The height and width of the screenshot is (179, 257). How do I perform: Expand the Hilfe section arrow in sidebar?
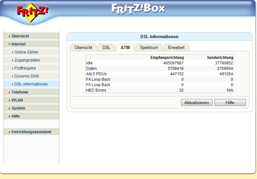click(10, 117)
